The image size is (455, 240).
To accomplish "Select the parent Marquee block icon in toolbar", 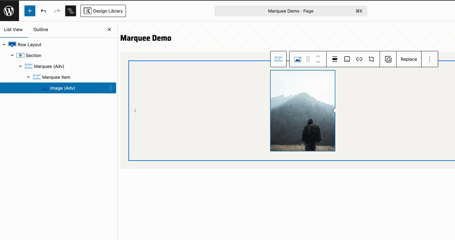I will tap(278, 59).
